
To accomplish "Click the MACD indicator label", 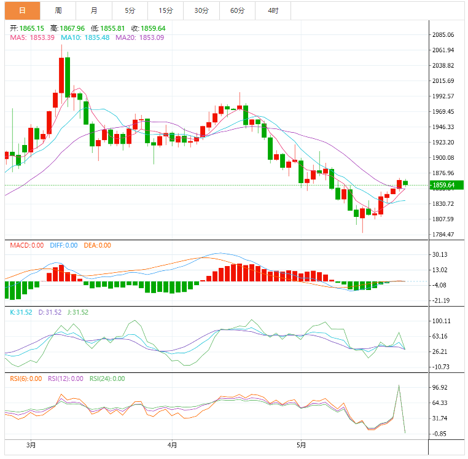I will tap(27, 245).
